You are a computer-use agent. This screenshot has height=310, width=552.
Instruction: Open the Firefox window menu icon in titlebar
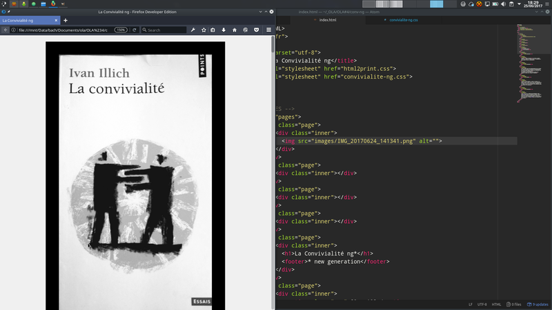(3, 12)
